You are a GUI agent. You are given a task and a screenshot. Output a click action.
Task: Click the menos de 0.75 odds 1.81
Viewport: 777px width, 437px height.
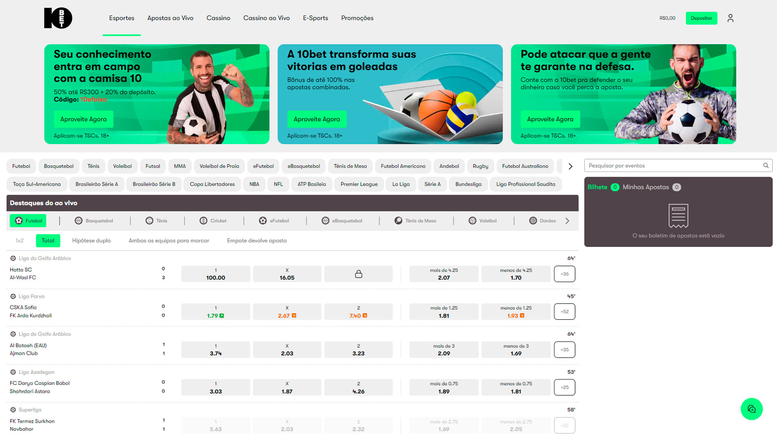516,387
